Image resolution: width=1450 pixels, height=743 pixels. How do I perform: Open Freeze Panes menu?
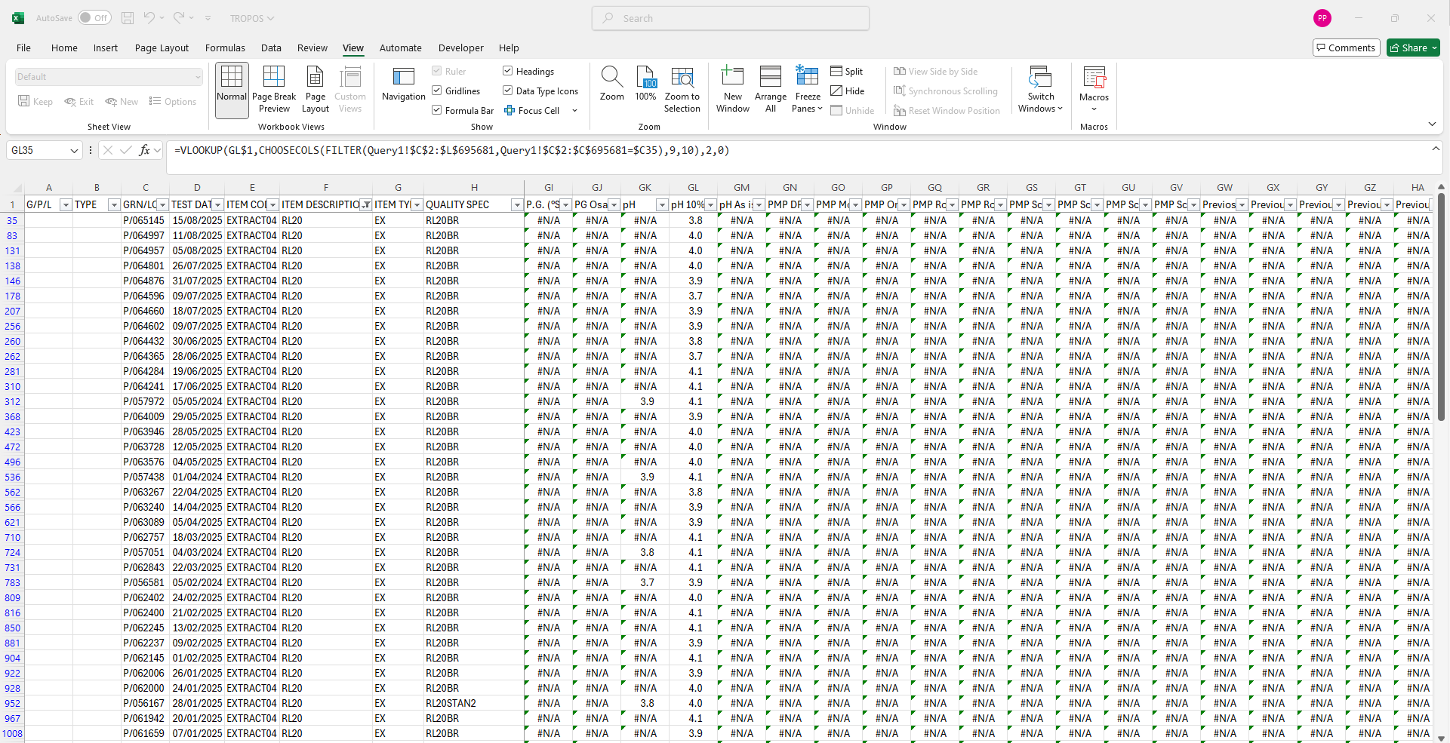coord(808,90)
